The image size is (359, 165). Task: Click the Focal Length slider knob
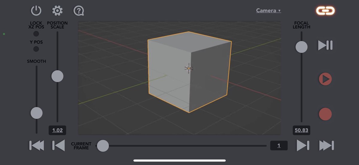(301, 47)
